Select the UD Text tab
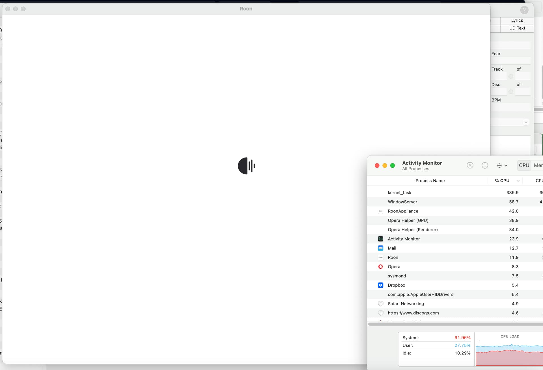Image resolution: width=543 pixels, height=370 pixels. click(x=517, y=28)
